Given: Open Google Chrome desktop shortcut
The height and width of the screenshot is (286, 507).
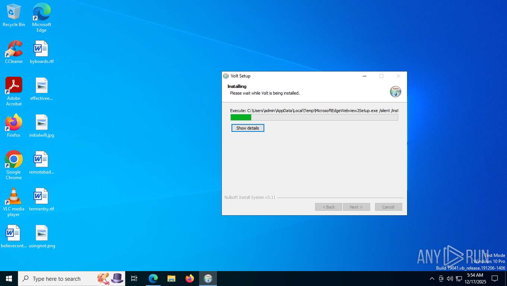Looking at the screenshot, I should click(x=14, y=165).
